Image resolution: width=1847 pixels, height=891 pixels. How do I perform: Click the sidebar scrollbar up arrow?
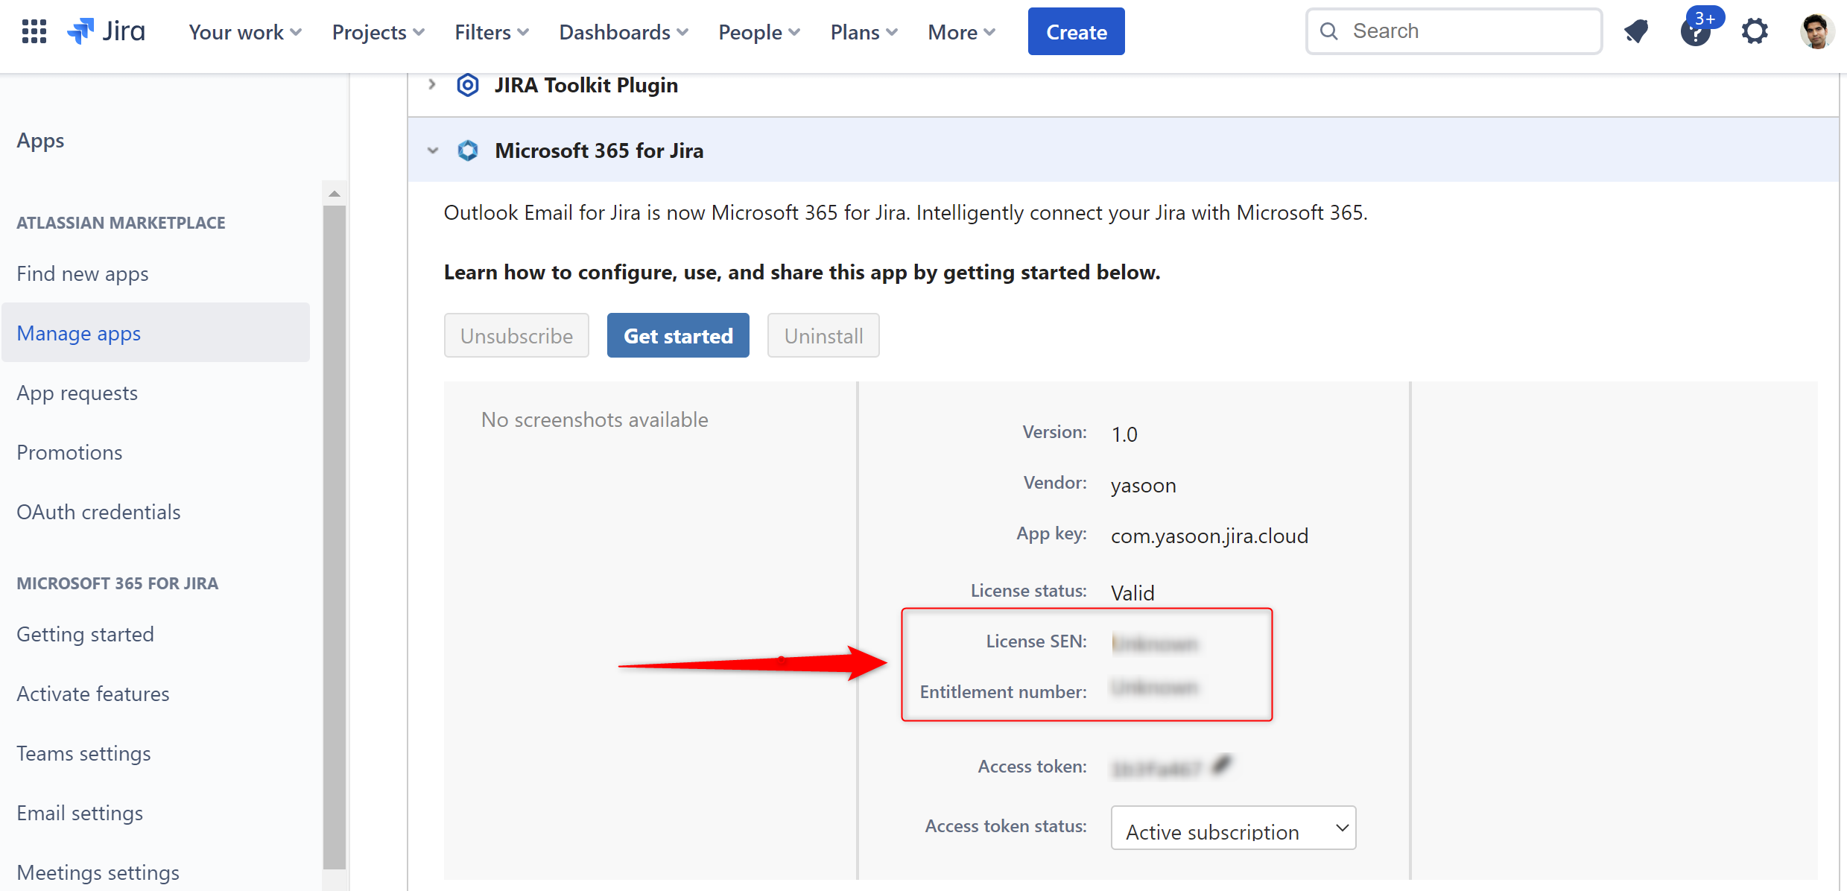click(x=335, y=194)
